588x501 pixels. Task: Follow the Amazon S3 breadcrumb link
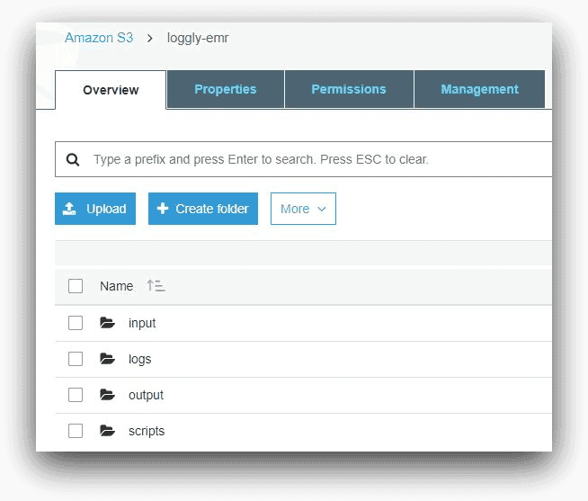click(99, 38)
